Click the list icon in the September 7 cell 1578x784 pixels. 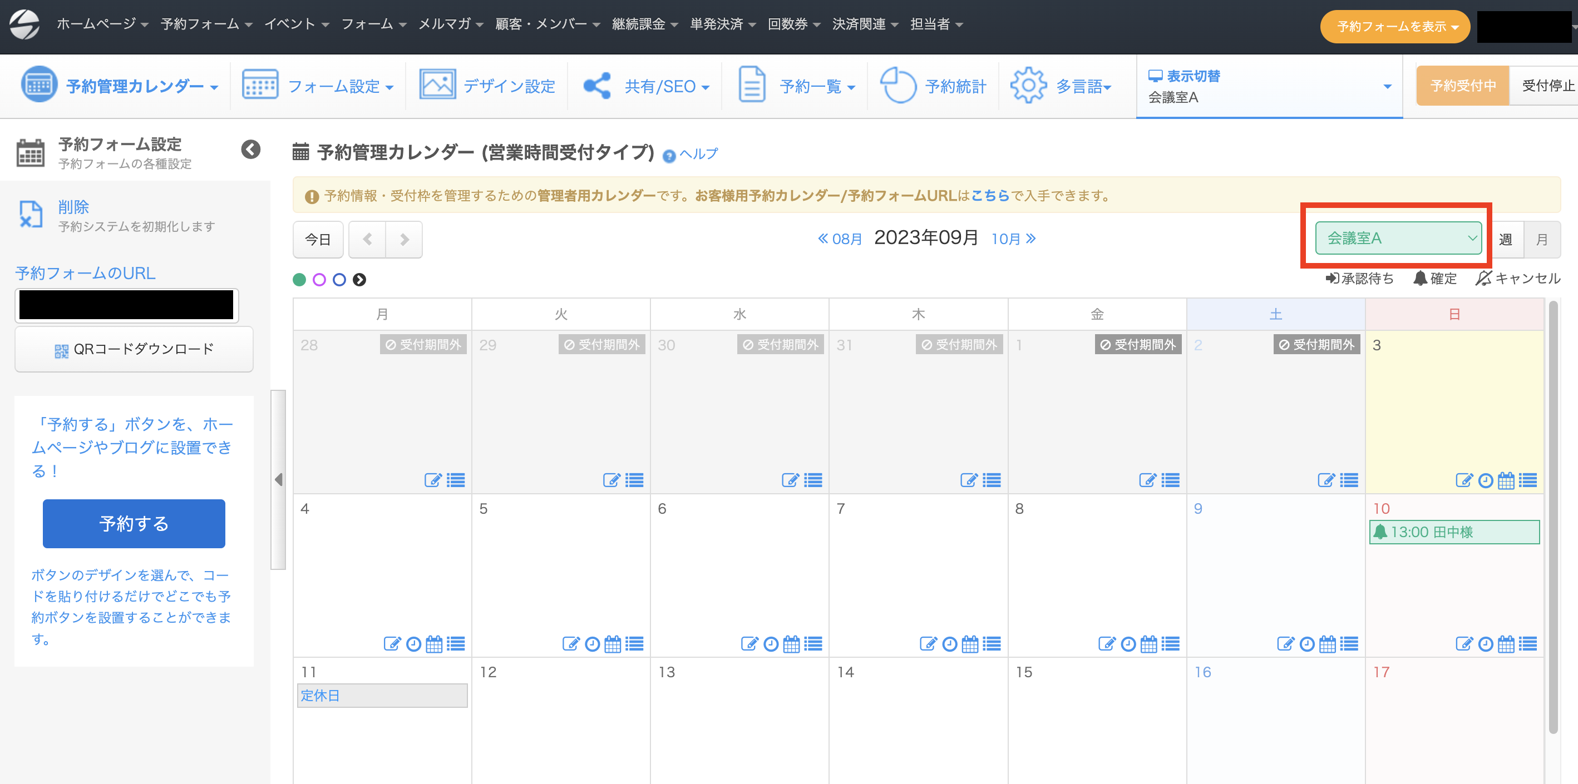(992, 644)
